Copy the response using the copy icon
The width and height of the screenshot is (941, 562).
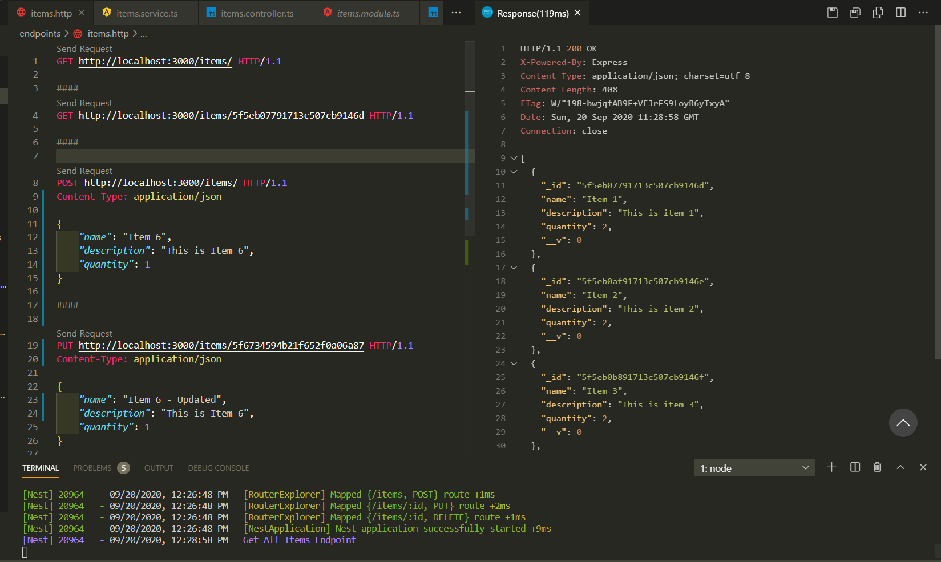[878, 12]
